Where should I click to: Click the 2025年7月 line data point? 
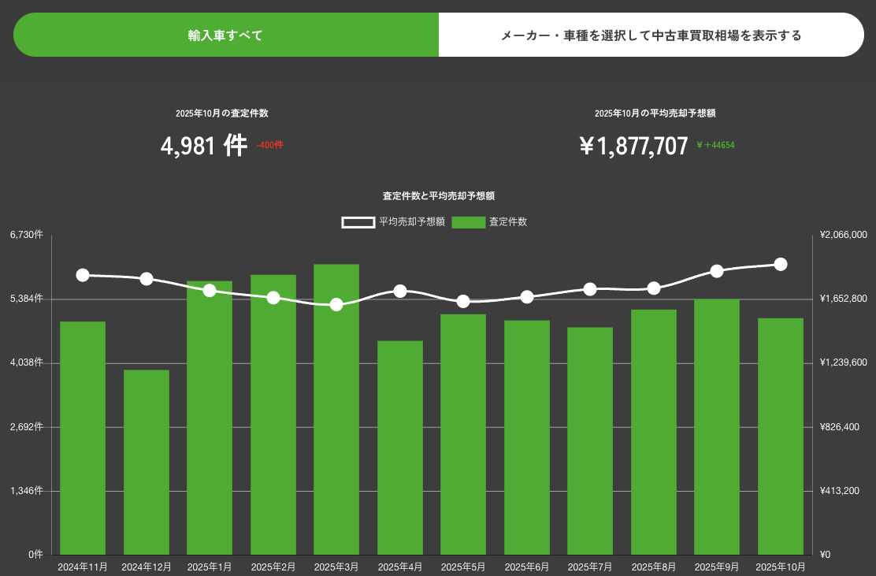point(590,289)
